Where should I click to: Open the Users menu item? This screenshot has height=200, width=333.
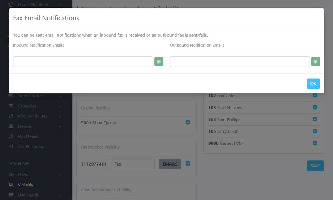coord(23,174)
